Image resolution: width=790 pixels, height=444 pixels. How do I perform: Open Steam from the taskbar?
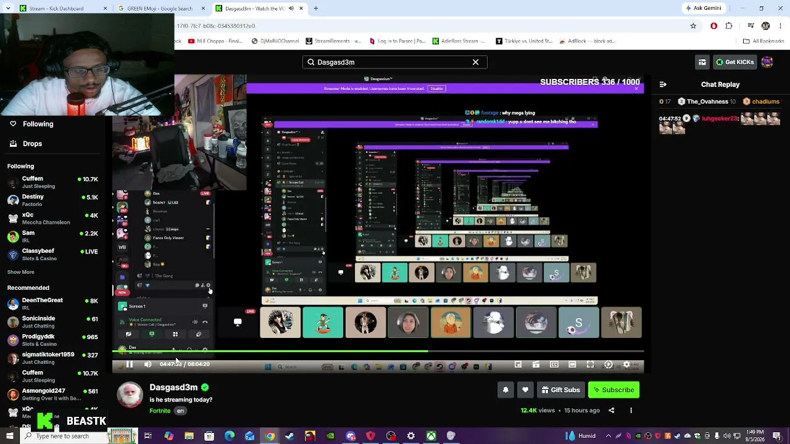(x=289, y=436)
